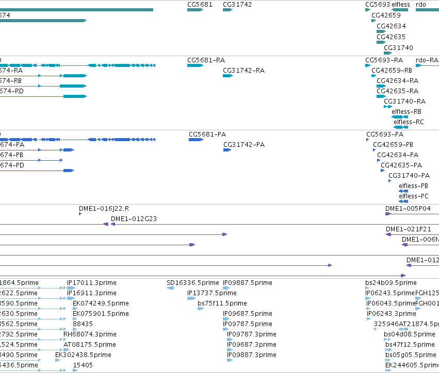Click the elfless-RB transcript label
The image size is (439, 373).
coord(407,112)
